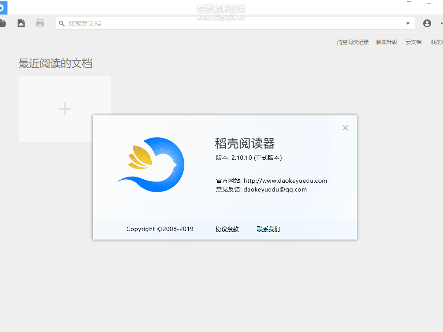The width and height of the screenshot is (443, 332).
Task: Clear reading history via 清空阅读记录
Action: pos(352,42)
